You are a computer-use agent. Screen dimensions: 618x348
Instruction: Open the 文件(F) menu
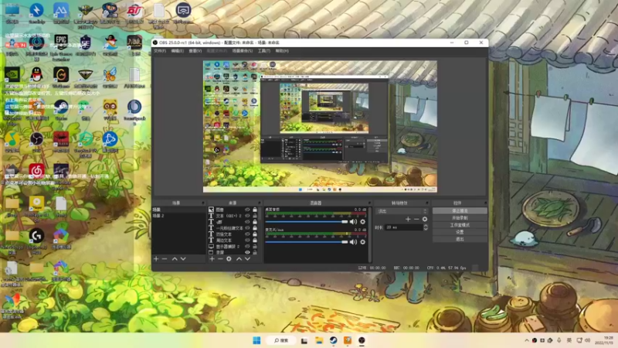[x=160, y=51]
